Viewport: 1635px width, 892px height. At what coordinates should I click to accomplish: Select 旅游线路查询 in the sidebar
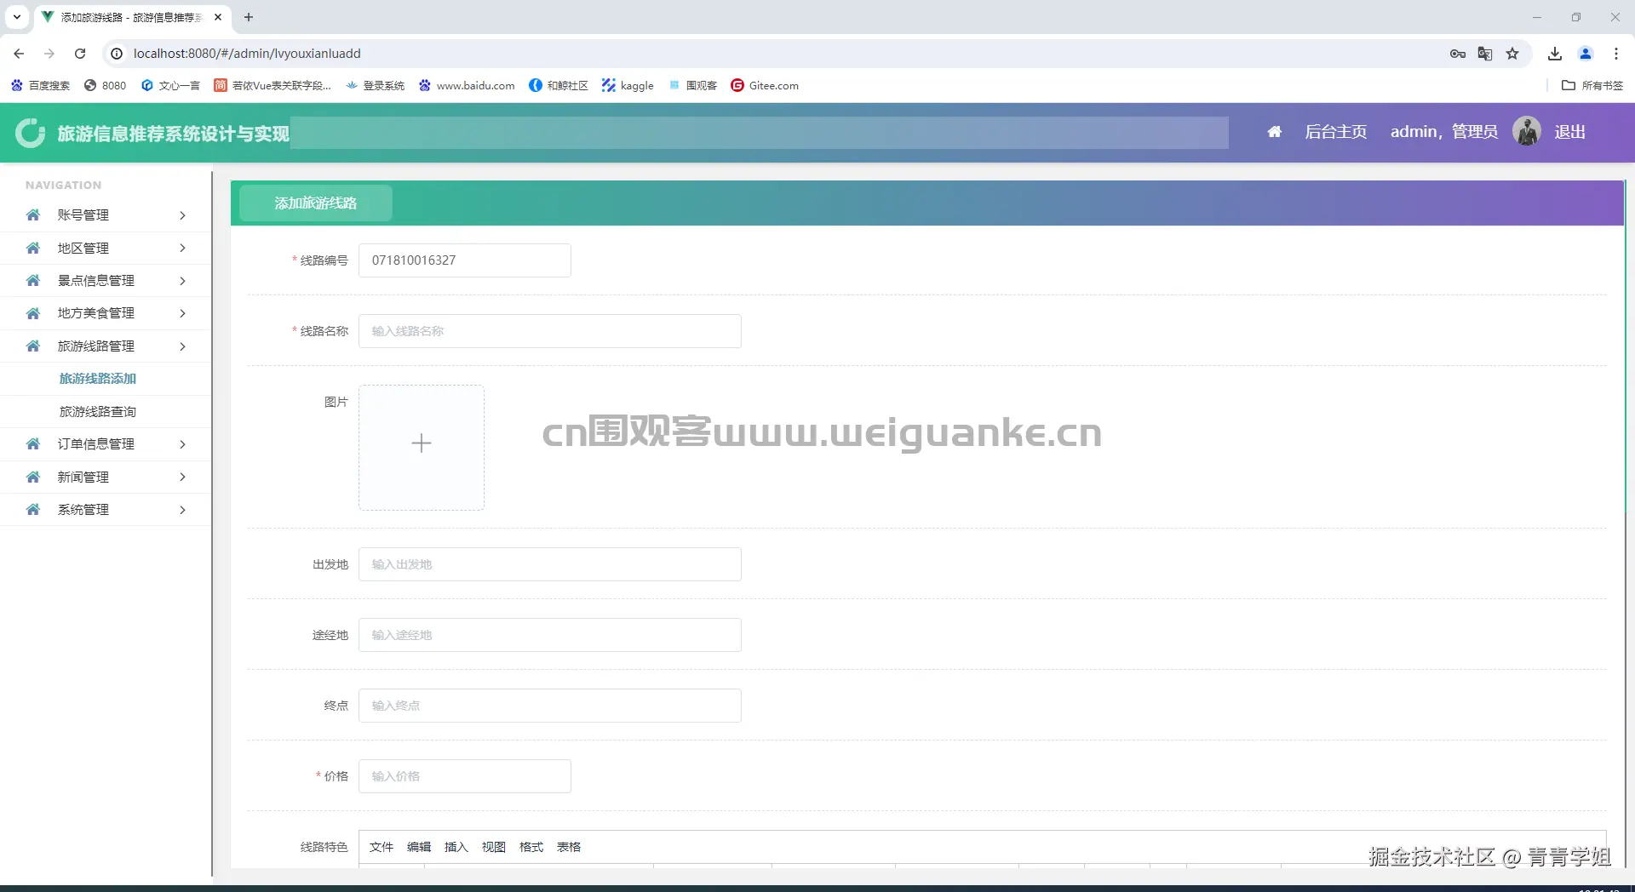[98, 411]
